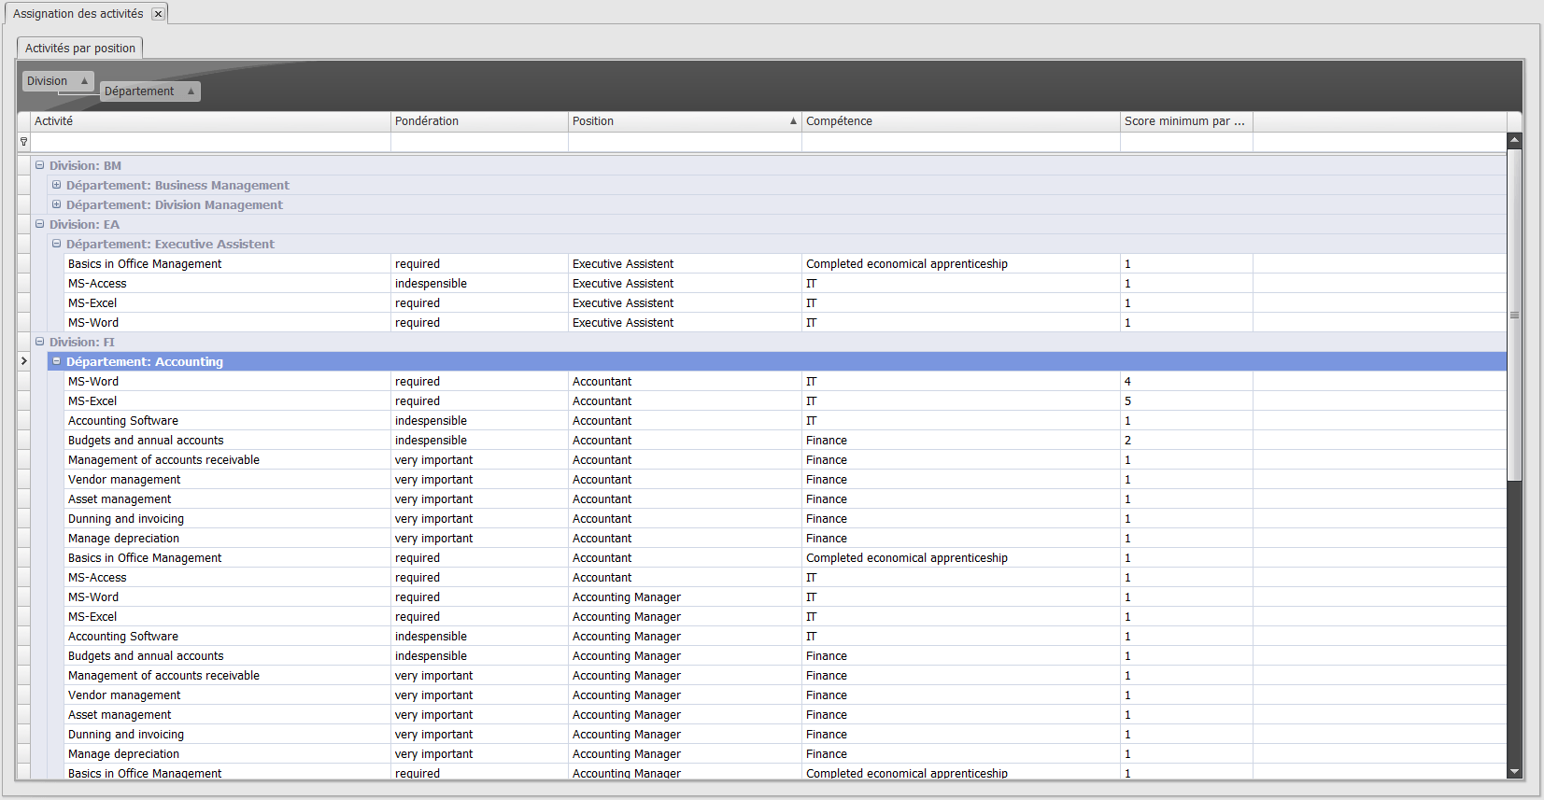Collapse the Division: BM group
The width and height of the screenshot is (1544, 800).
coord(40,165)
